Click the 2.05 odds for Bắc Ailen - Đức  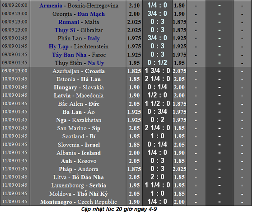134,104
